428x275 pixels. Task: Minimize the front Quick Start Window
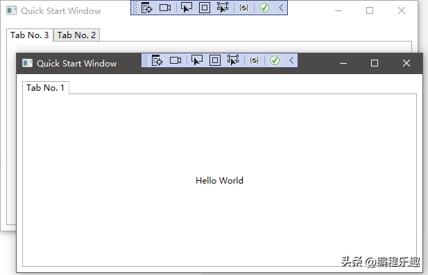tap(343, 63)
